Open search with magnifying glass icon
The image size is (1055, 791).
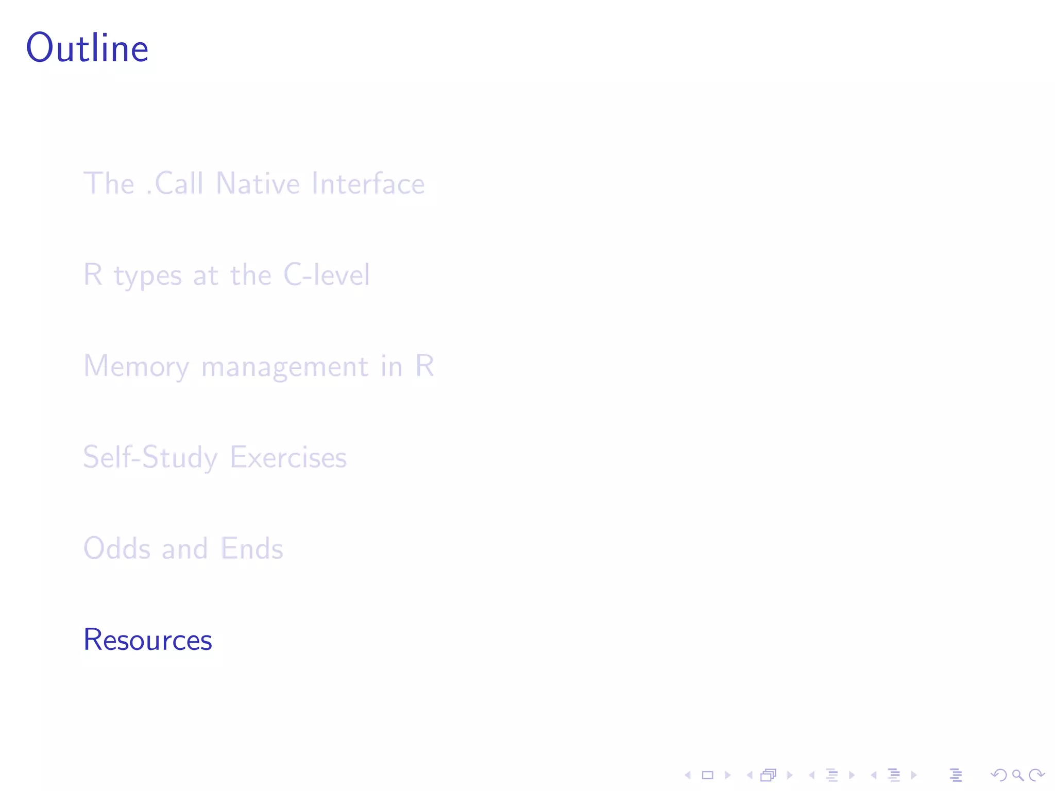point(1018,775)
